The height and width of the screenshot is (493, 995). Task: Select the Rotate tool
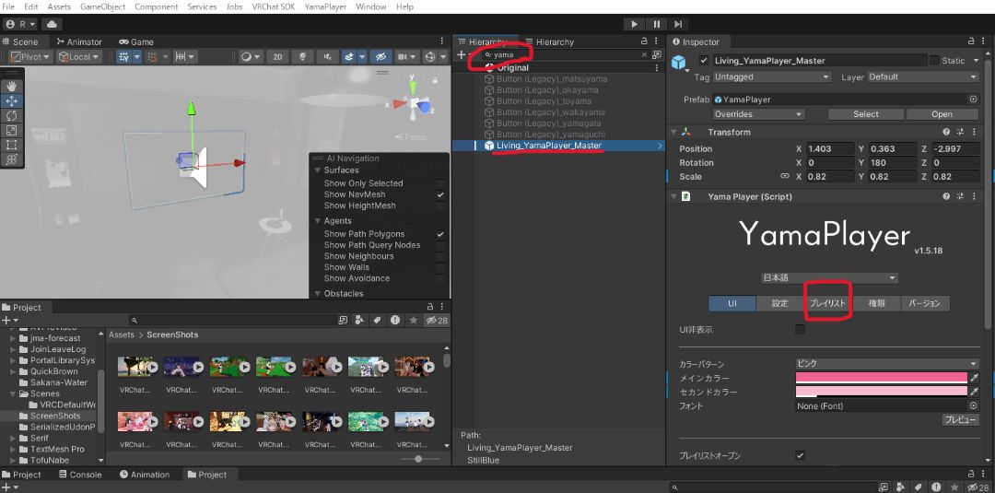pyautogui.click(x=12, y=115)
